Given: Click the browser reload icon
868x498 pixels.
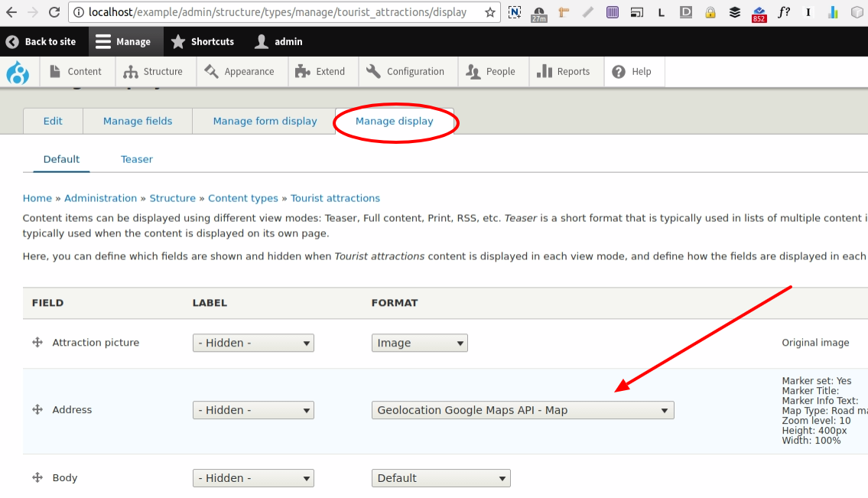Looking at the screenshot, I should [54, 12].
